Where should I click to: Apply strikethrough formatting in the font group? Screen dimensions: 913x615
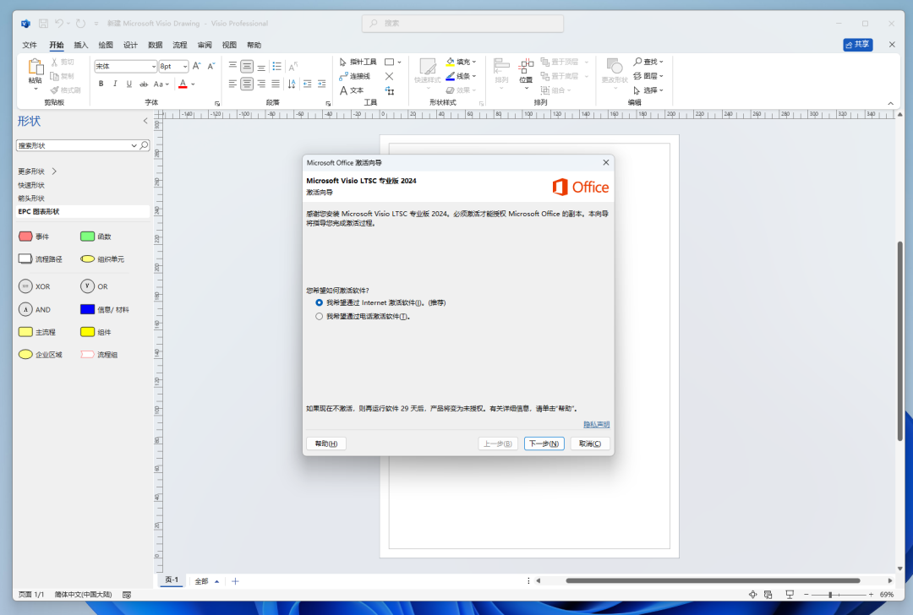[x=143, y=84]
